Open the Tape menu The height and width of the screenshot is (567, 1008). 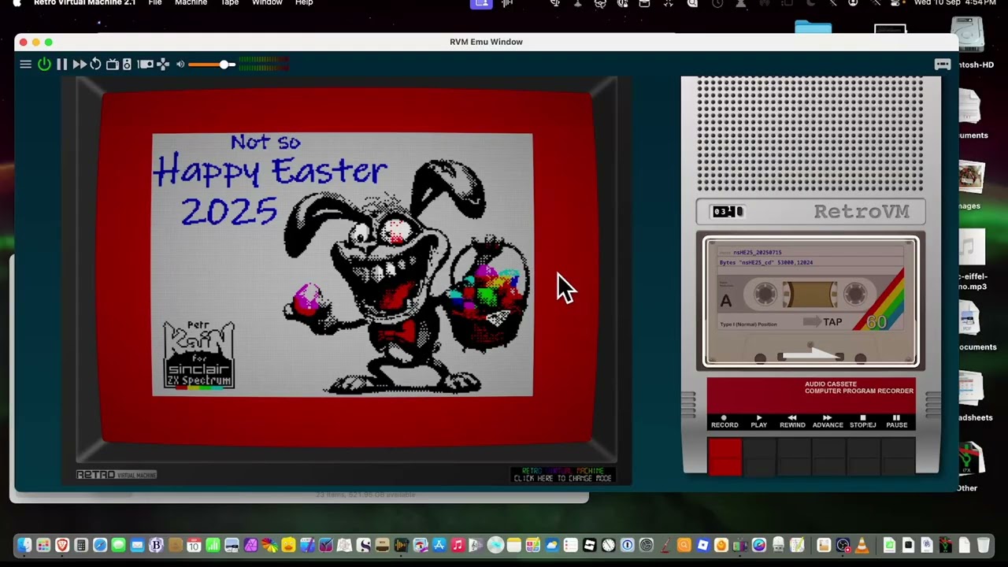229,3
